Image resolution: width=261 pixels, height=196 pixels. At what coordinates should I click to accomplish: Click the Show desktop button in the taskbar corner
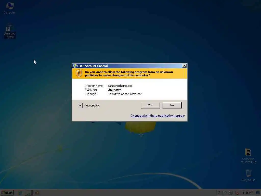258,193
